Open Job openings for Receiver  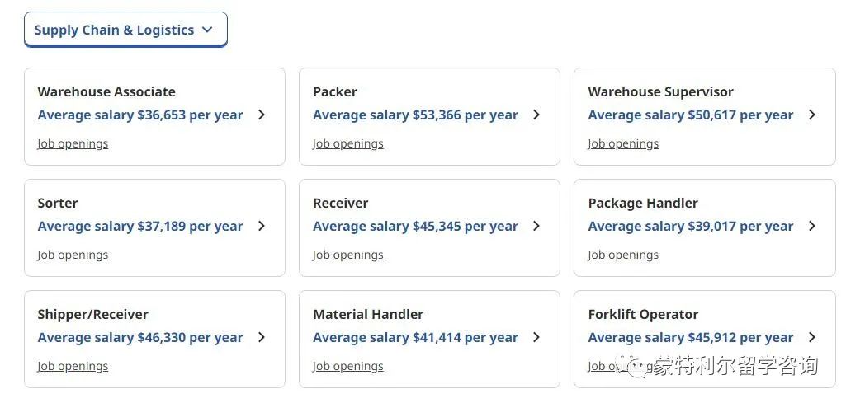[348, 255]
